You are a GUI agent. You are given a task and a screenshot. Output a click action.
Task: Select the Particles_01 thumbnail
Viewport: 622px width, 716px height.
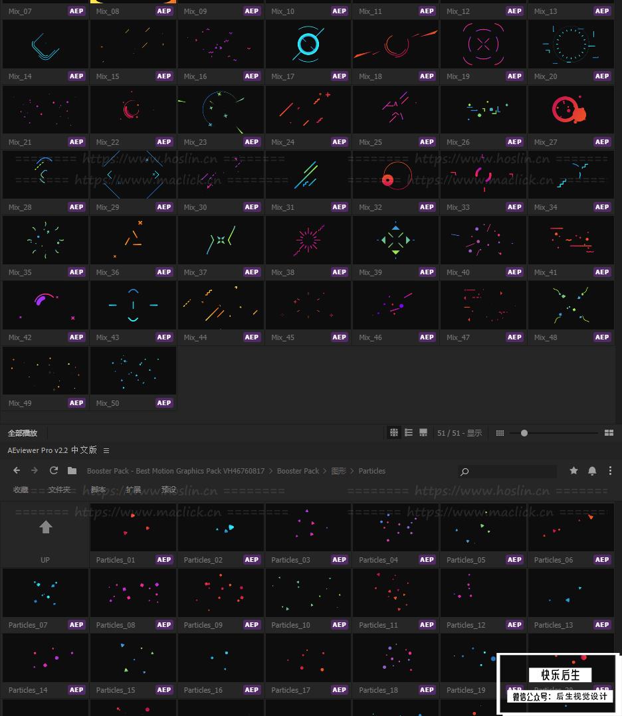coord(133,527)
